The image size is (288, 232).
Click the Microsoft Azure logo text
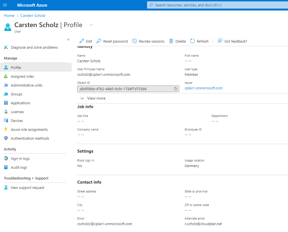tap(32, 5)
